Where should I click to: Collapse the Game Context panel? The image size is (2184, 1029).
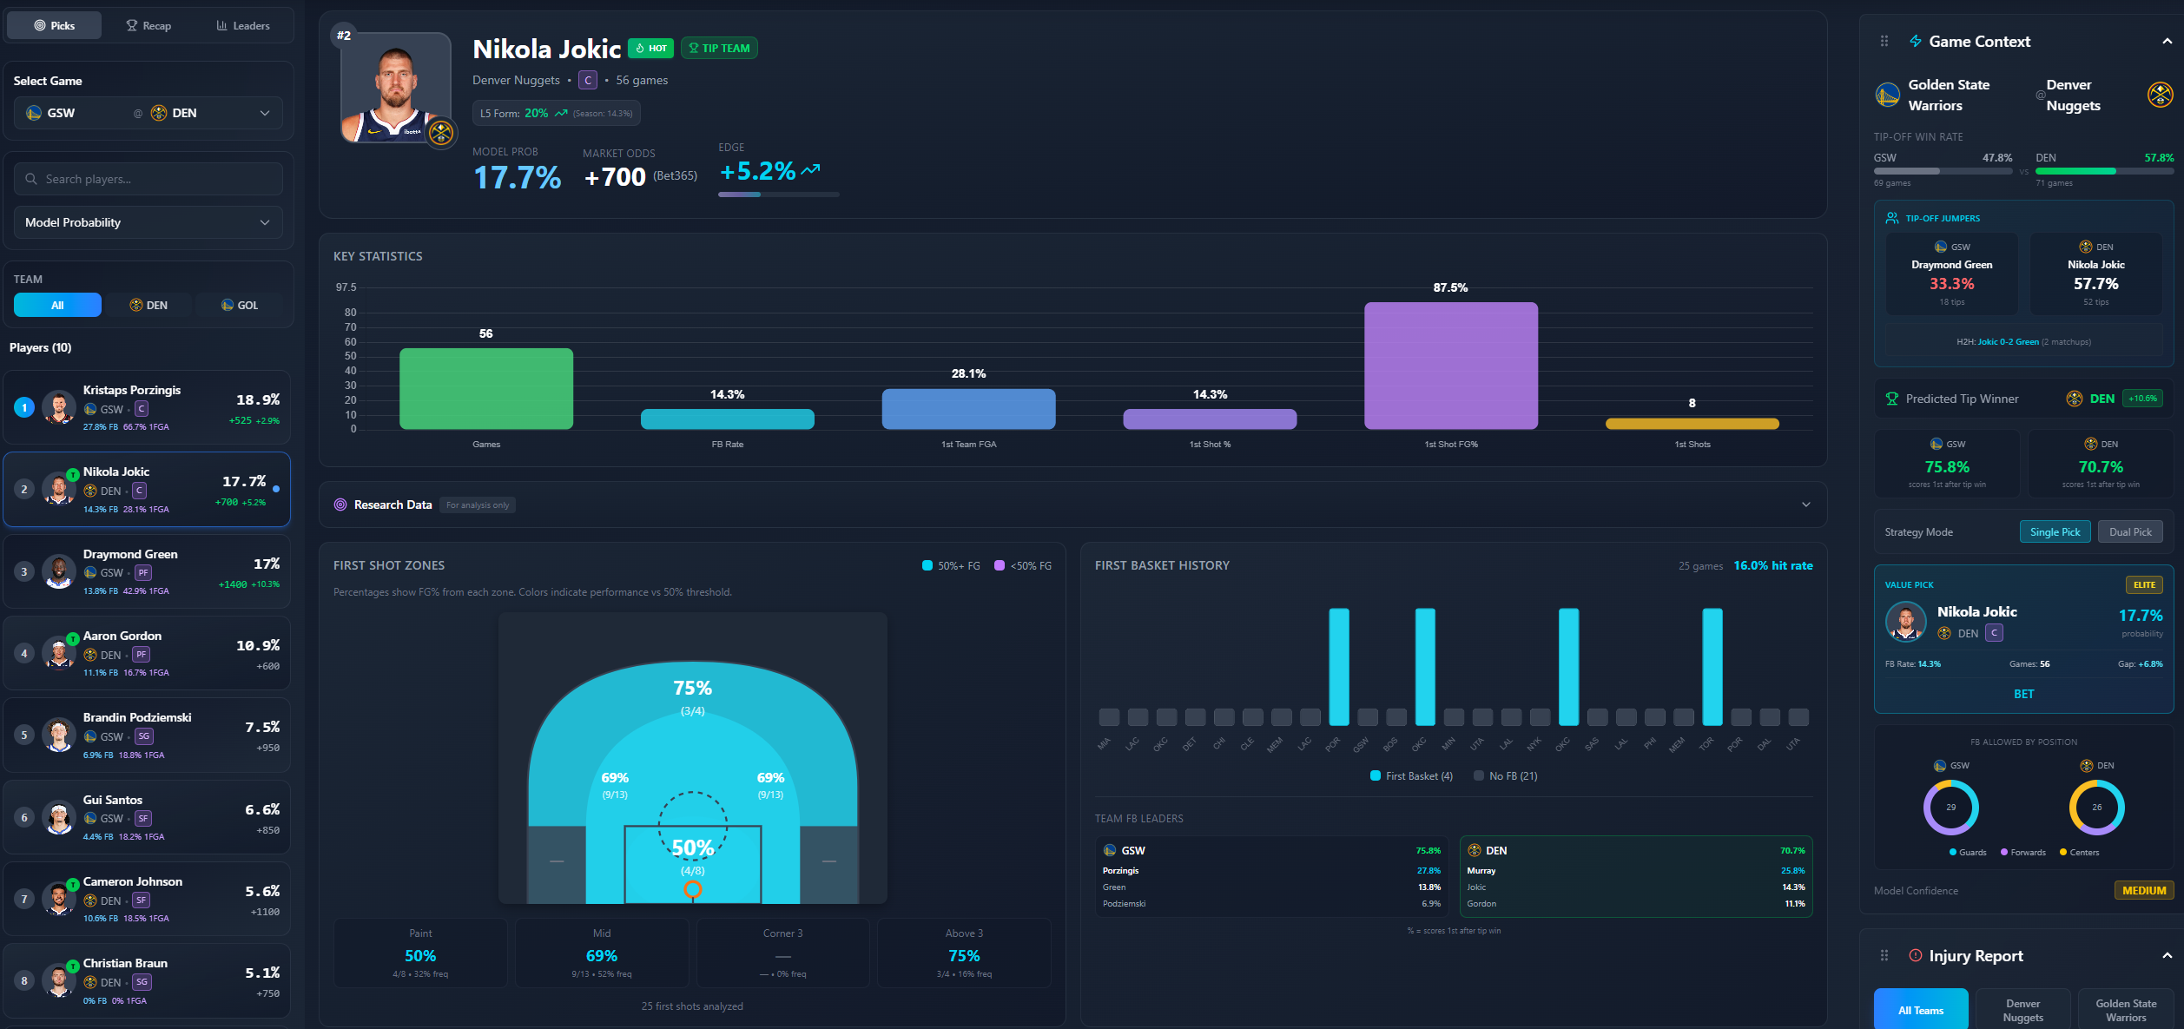[2165, 41]
